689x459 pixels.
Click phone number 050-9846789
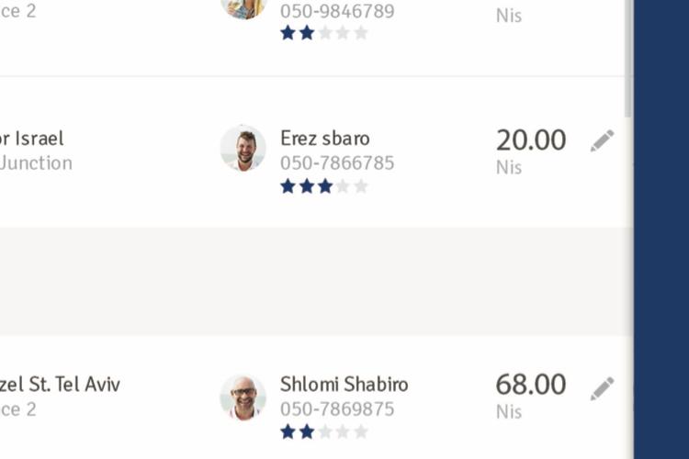point(337,11)
